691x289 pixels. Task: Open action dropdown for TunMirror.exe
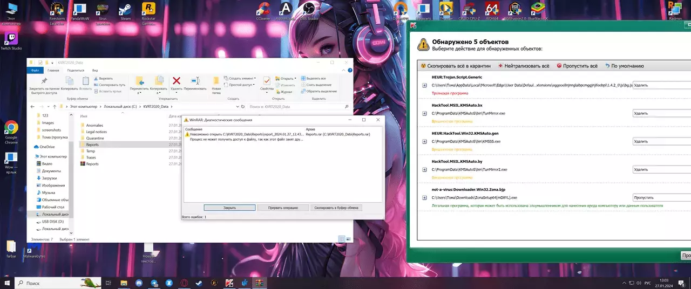[x=662, y=113]
